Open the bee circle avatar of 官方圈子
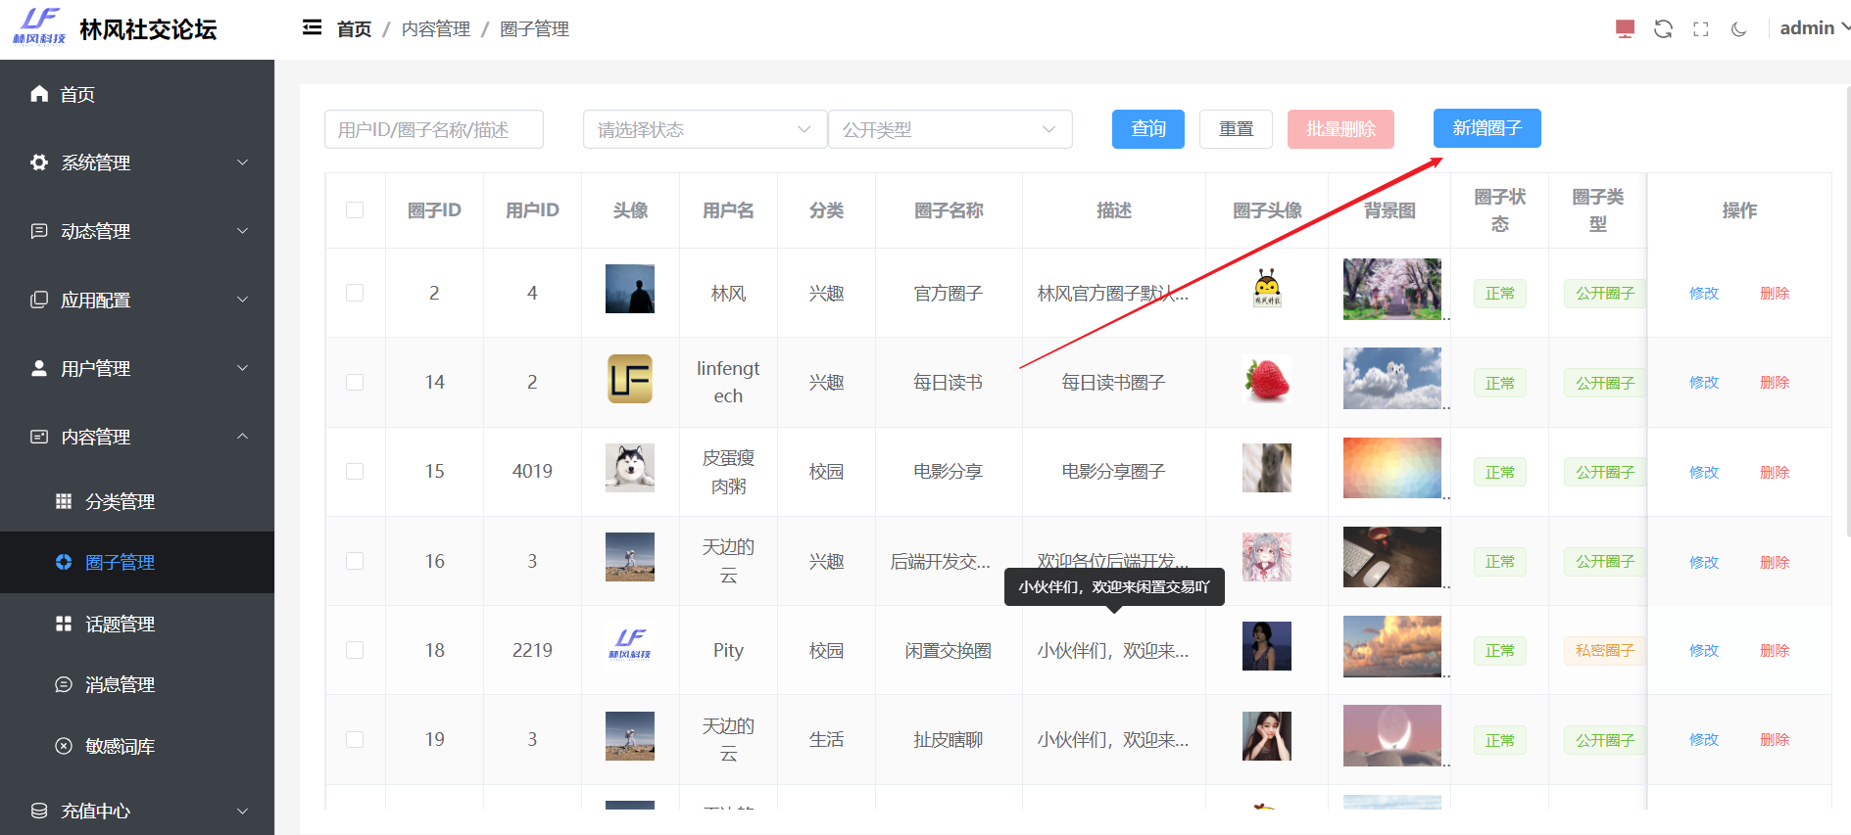 click(x=1267, y=289)
